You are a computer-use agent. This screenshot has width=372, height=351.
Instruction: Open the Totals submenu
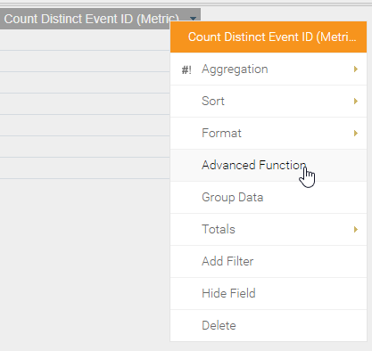click(x=269, y=230)
